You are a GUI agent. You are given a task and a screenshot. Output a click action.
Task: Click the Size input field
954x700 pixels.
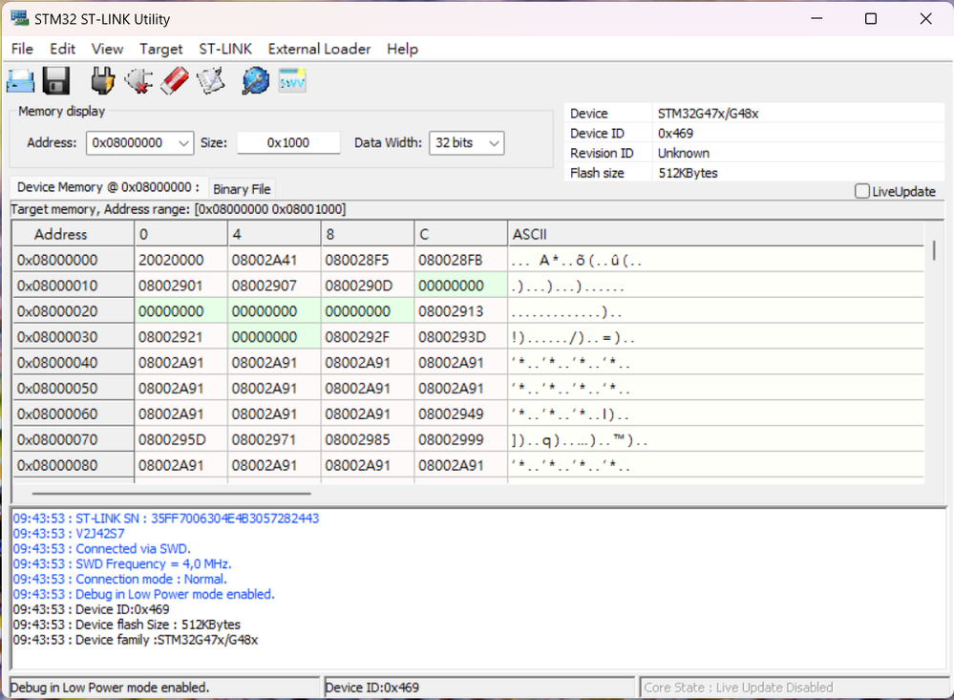[288, 143]
